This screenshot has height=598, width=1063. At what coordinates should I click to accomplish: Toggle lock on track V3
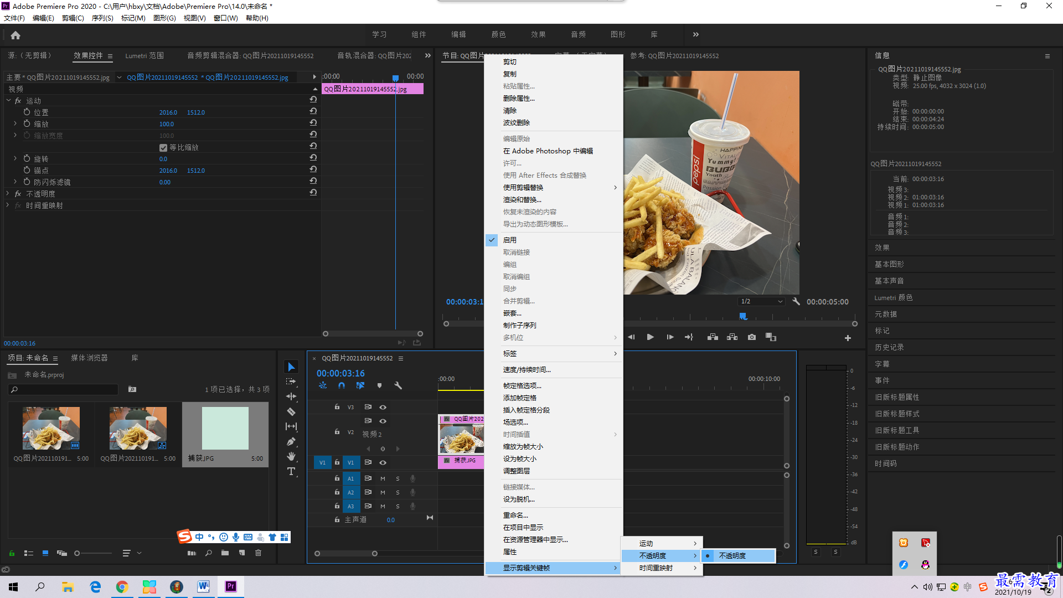(337, 407)
